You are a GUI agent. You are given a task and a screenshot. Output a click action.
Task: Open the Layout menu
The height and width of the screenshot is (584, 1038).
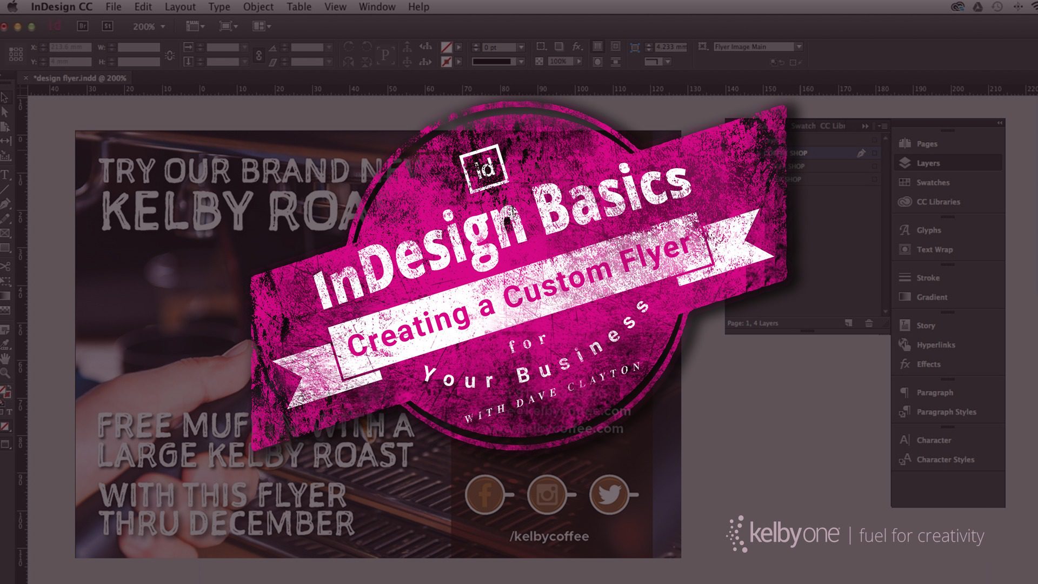[180, 7]
